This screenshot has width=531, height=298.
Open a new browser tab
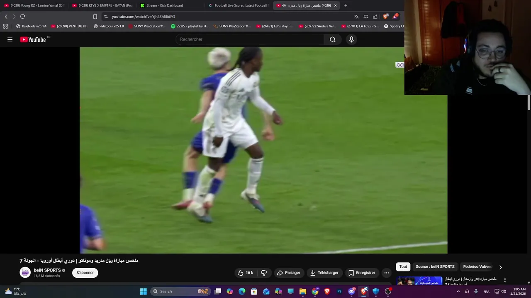tap(346, 5)
